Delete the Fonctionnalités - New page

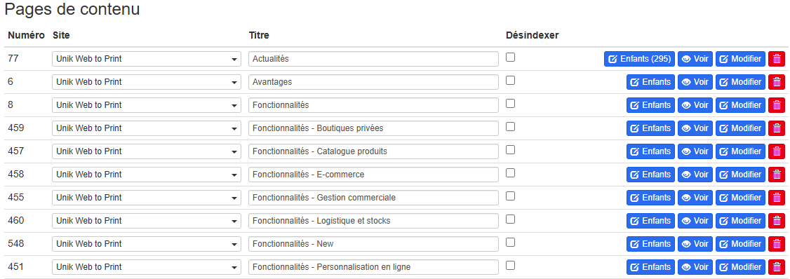tap(777, 244)
